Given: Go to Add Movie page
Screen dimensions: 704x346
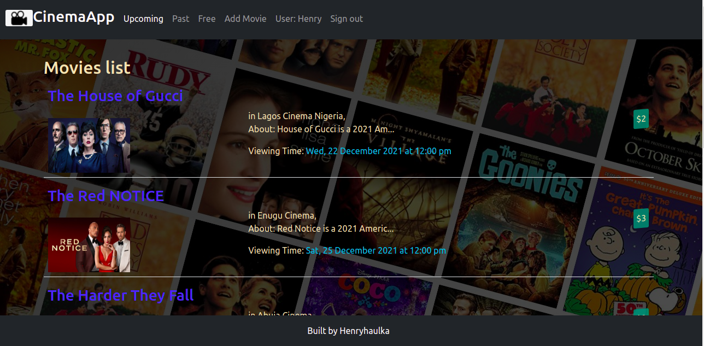Looking at the screenshot, I should [245, 19].
